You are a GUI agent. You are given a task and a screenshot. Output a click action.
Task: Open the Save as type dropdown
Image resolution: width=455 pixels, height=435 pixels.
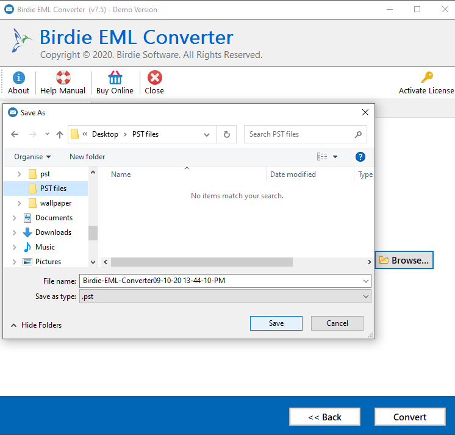click(x=365, y=297)
